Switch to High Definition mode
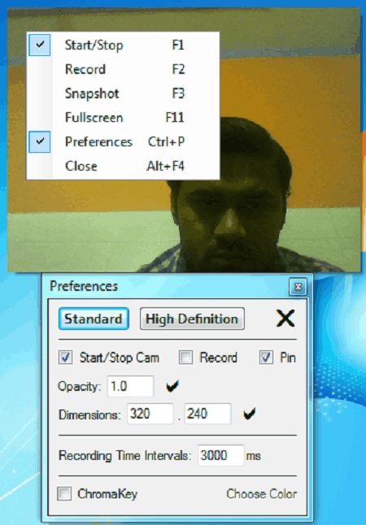 pos(192,319)
